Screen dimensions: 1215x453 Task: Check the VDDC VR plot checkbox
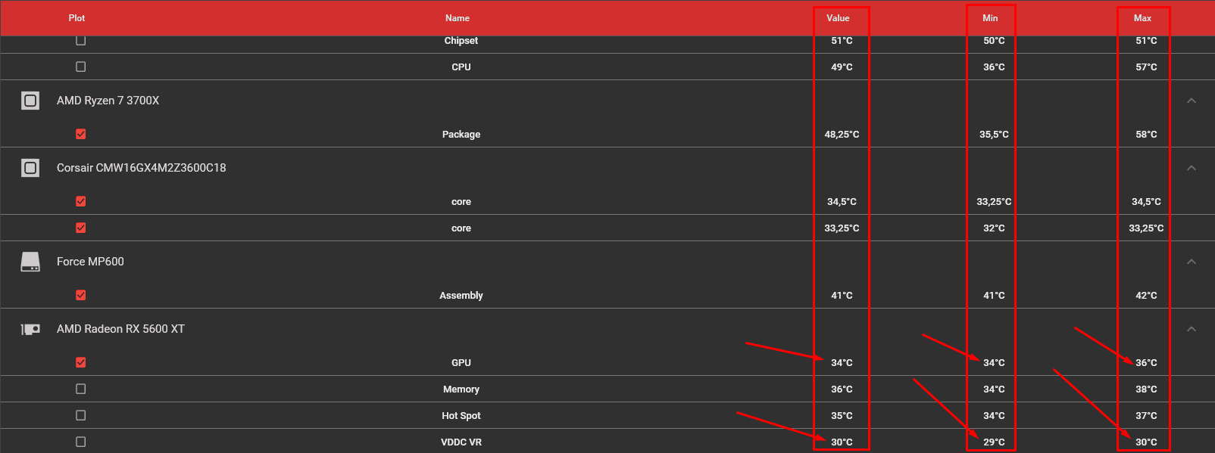[81, 442]
